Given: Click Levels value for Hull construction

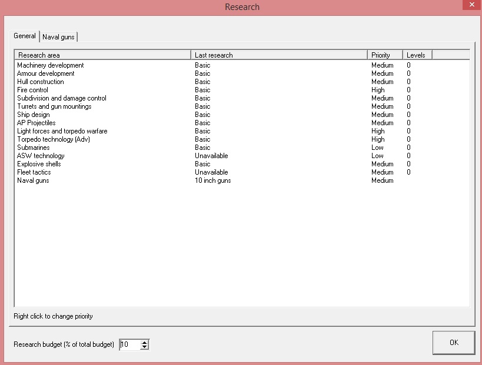Looking at the screenshot, I should pyautogui.click(x=408, y=82).
